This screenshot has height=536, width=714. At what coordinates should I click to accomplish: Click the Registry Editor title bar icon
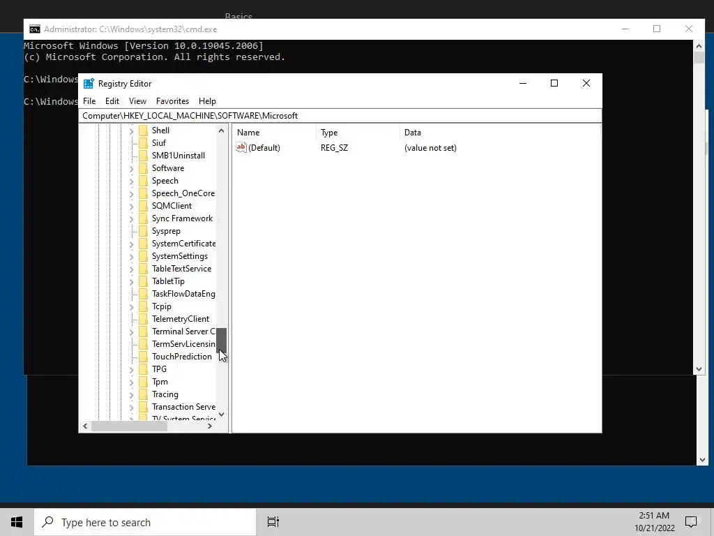[x=89, y=84]
